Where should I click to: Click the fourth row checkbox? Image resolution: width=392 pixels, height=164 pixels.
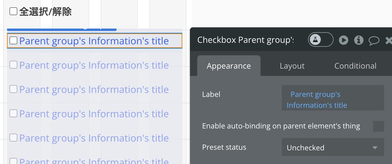click(13, 113)
